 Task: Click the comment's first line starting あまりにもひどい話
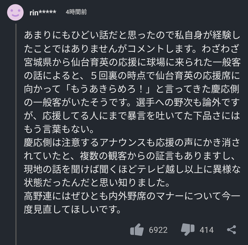pos(132,35)
